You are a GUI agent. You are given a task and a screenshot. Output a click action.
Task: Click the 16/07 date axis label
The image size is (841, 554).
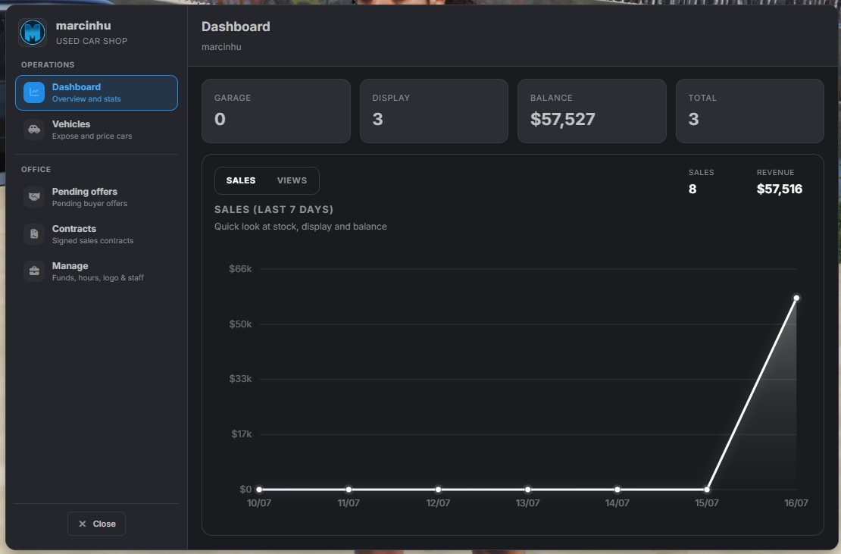[x=796, y=503]
